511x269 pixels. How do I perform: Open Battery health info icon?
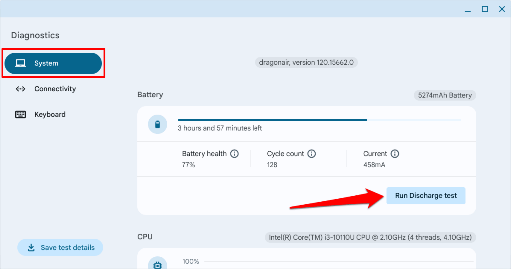tap(234, 154)
